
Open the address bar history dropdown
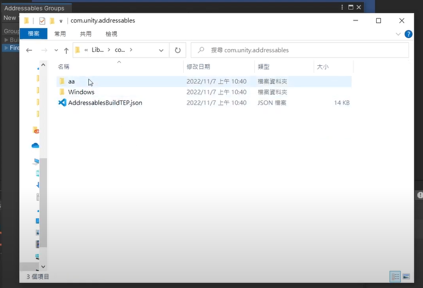(x=161, y=51)
